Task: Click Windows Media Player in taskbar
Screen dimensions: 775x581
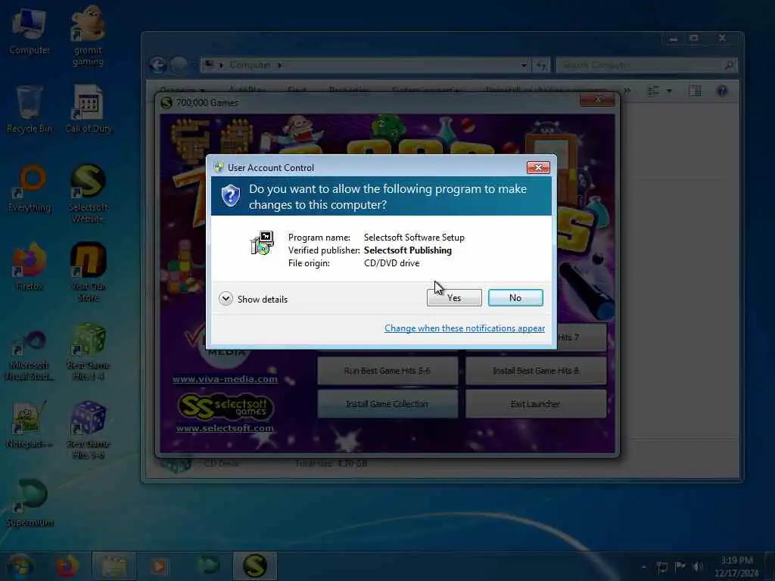Action: [x=159, y=566]
